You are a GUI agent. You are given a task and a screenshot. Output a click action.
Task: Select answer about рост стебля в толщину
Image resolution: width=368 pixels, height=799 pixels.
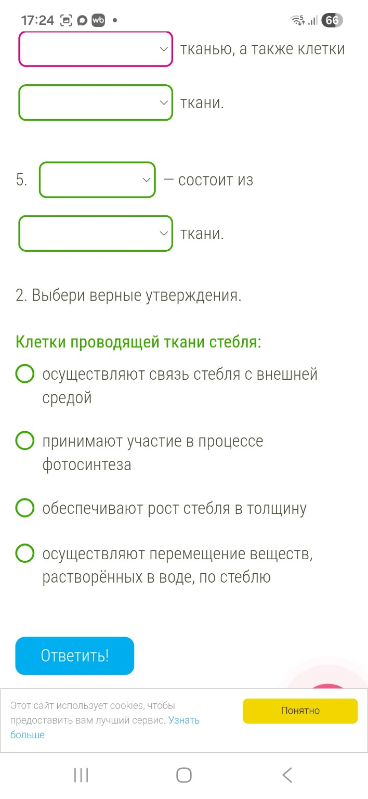point(24,508)
